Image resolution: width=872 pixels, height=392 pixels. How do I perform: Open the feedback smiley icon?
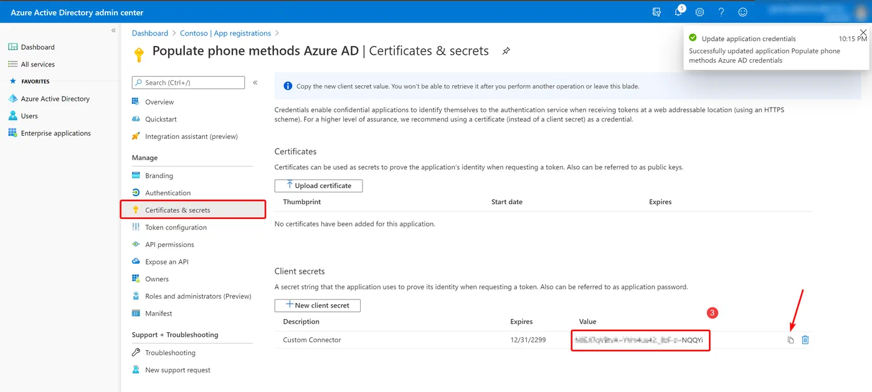coord(742,12)
